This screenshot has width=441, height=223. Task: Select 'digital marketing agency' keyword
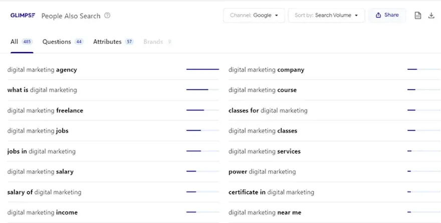point(42,70)
